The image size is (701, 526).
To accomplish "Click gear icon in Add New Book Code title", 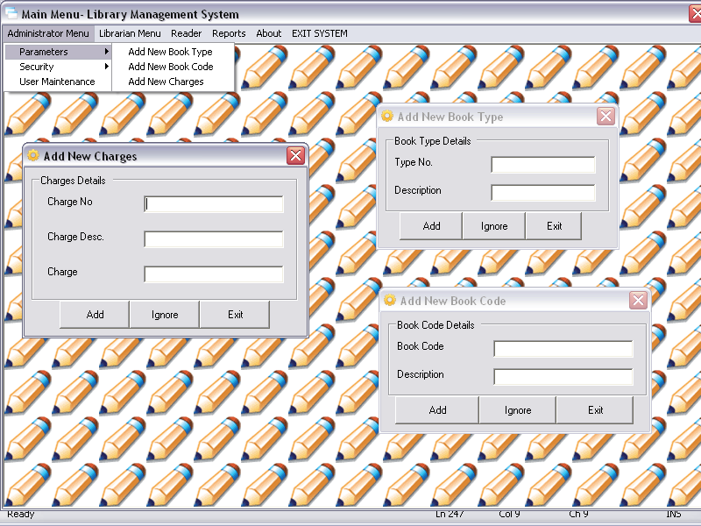I will pos(390,300).
